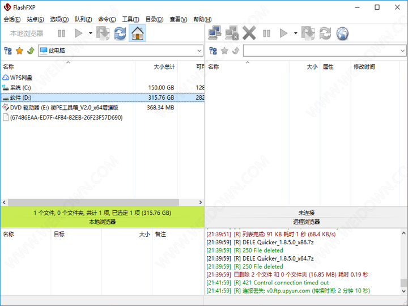Image resolution: width=408 pixels, height=306 pixels.
Task: Click the local horizontal scrollbar right arrow
Action: click(201, 202)
